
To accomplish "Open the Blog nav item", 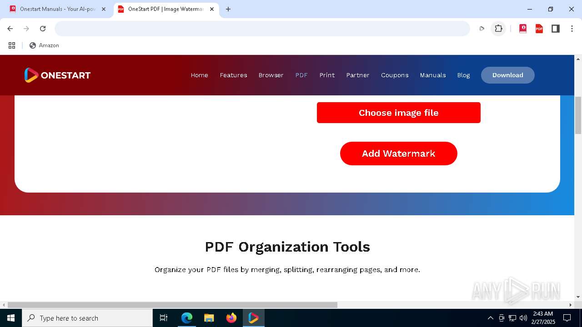I will (463, 75).
